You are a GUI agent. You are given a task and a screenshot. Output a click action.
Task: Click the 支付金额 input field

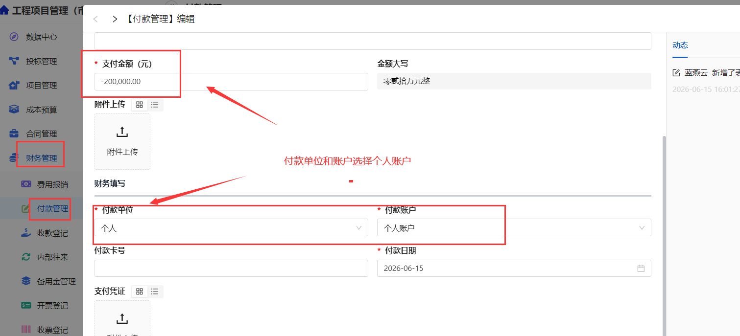click(231, 82)
